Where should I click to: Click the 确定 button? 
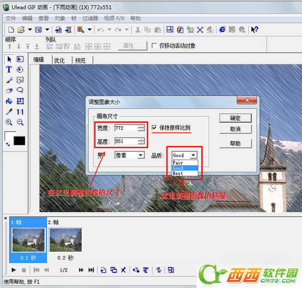pos(235,118)
